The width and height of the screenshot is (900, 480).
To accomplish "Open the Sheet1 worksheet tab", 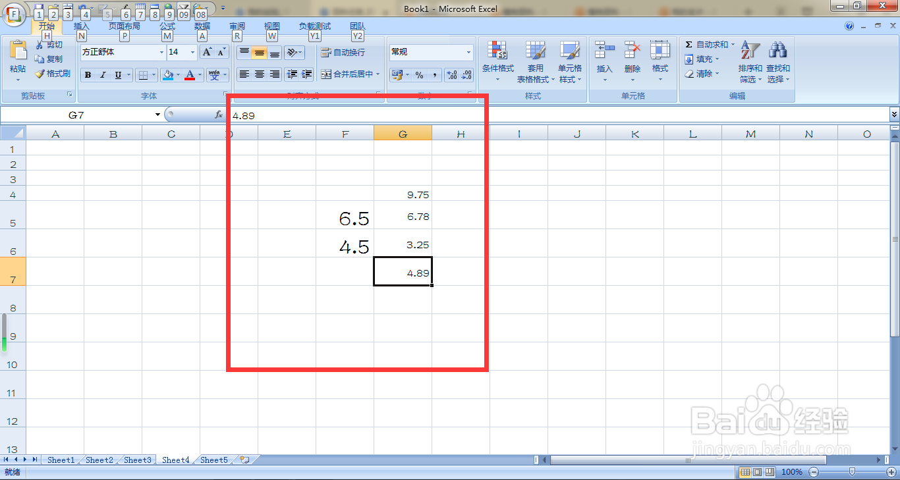I will pyautogui.click(x=61, y=460).
